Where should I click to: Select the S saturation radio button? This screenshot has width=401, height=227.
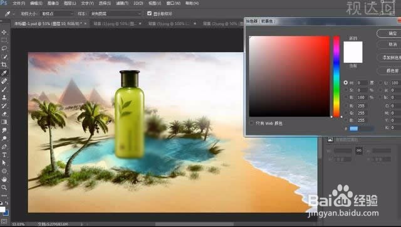(346, 90)
